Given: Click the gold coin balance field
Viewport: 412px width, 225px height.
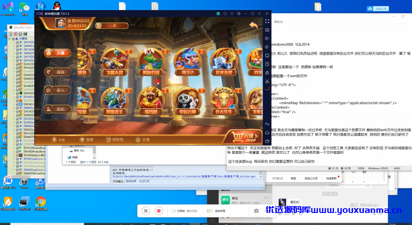Looking at the screenshot, I should 112,25.
